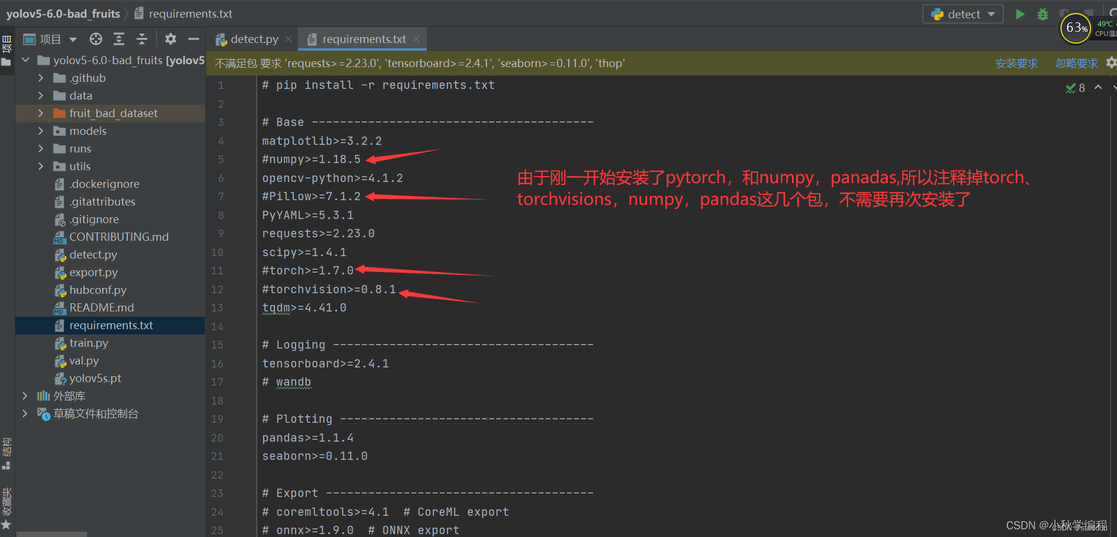Click 'tensorboard>=2.4.1' line in editor
The height and width of the screenshot is (537, 1117).
[x=326, y=364]
